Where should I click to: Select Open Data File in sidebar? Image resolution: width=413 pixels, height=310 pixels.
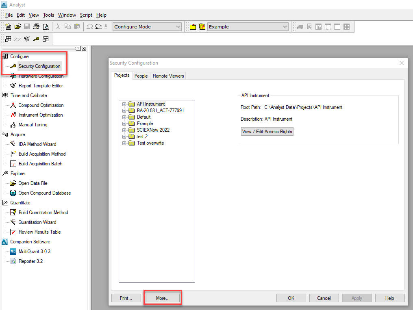[33, 183]
